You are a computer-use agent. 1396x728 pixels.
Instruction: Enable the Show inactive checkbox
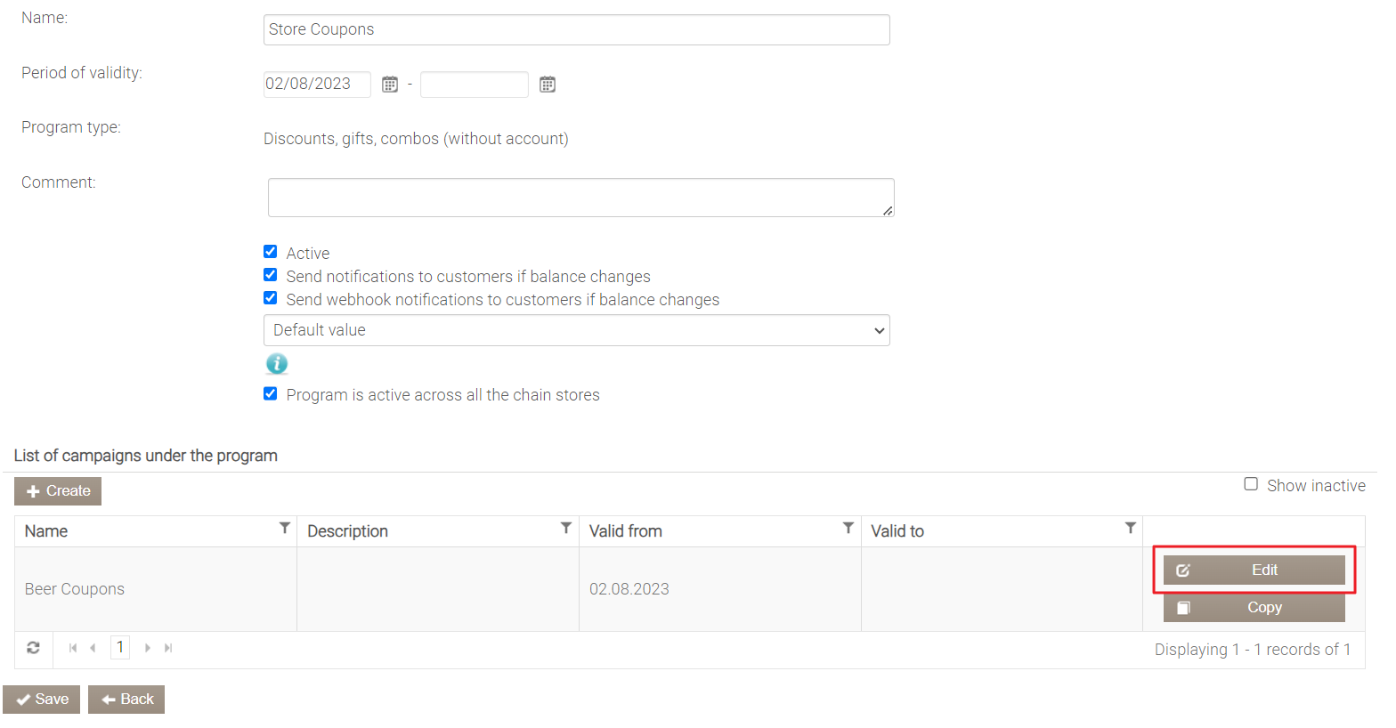(1251, 484)
